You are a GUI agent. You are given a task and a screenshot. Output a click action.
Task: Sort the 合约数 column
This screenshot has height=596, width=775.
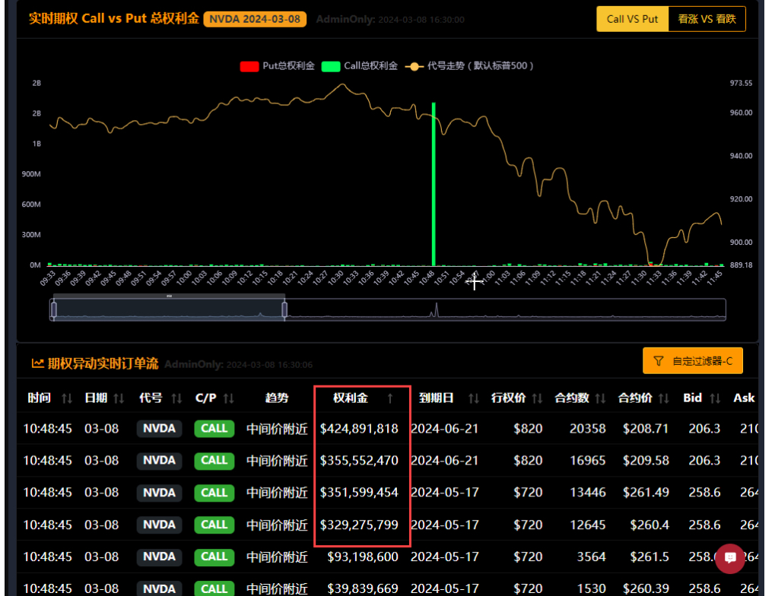tap(600, 398)
